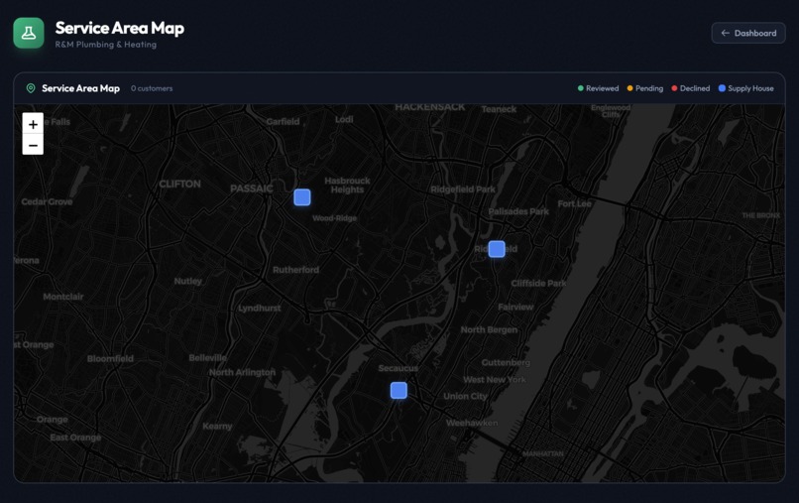Click the Bloomfield map label
Viewport: 799px width, 503px height.
click(x=110, y=358)
